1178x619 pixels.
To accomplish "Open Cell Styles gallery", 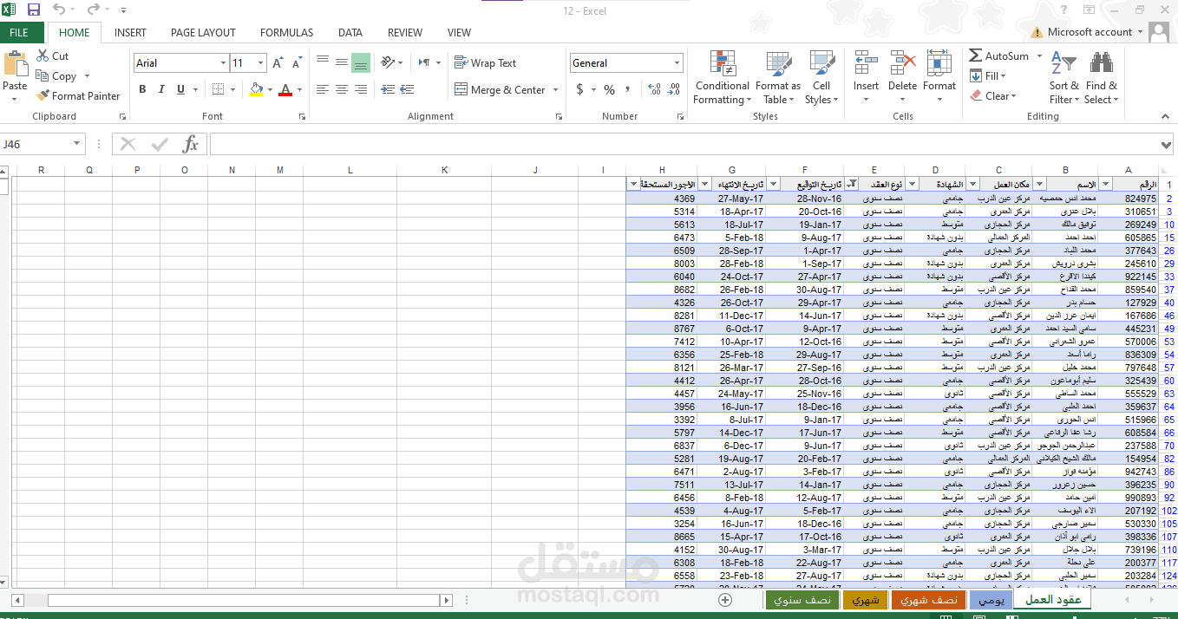I will [821, 77].
